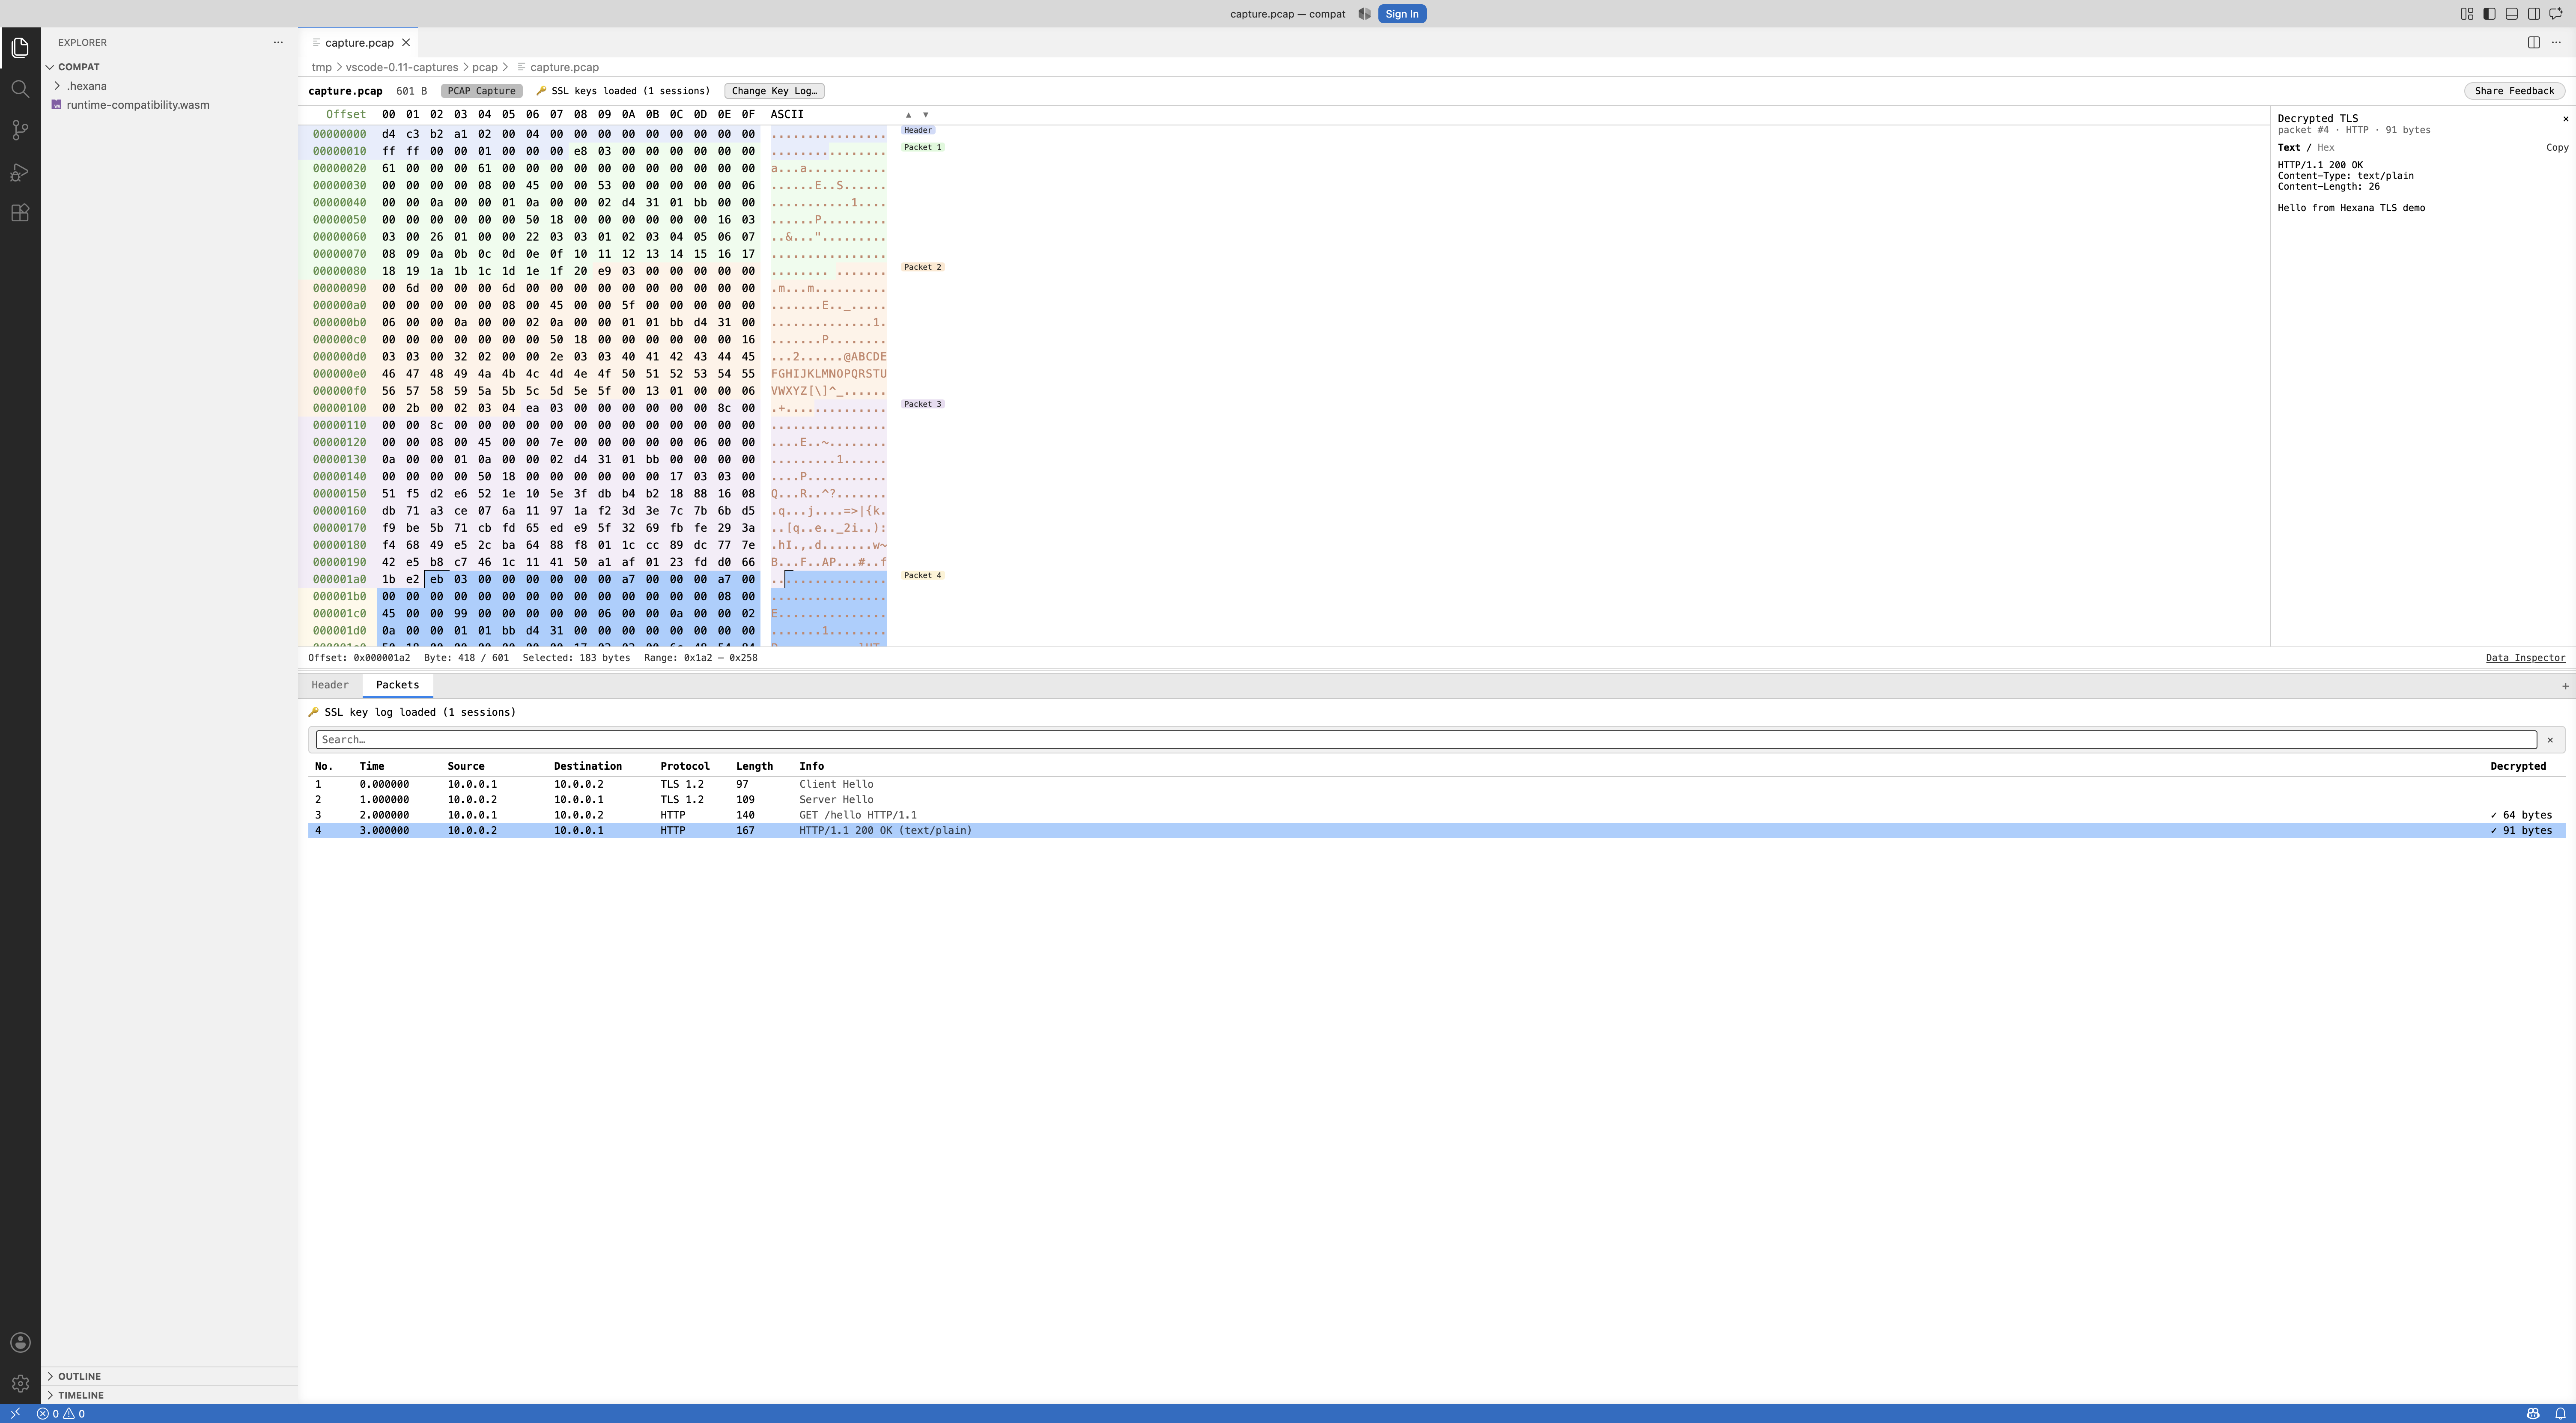This screenshot has height=1423, width=2576.
Task: Select the Packets tab
Action: (397, 685)
